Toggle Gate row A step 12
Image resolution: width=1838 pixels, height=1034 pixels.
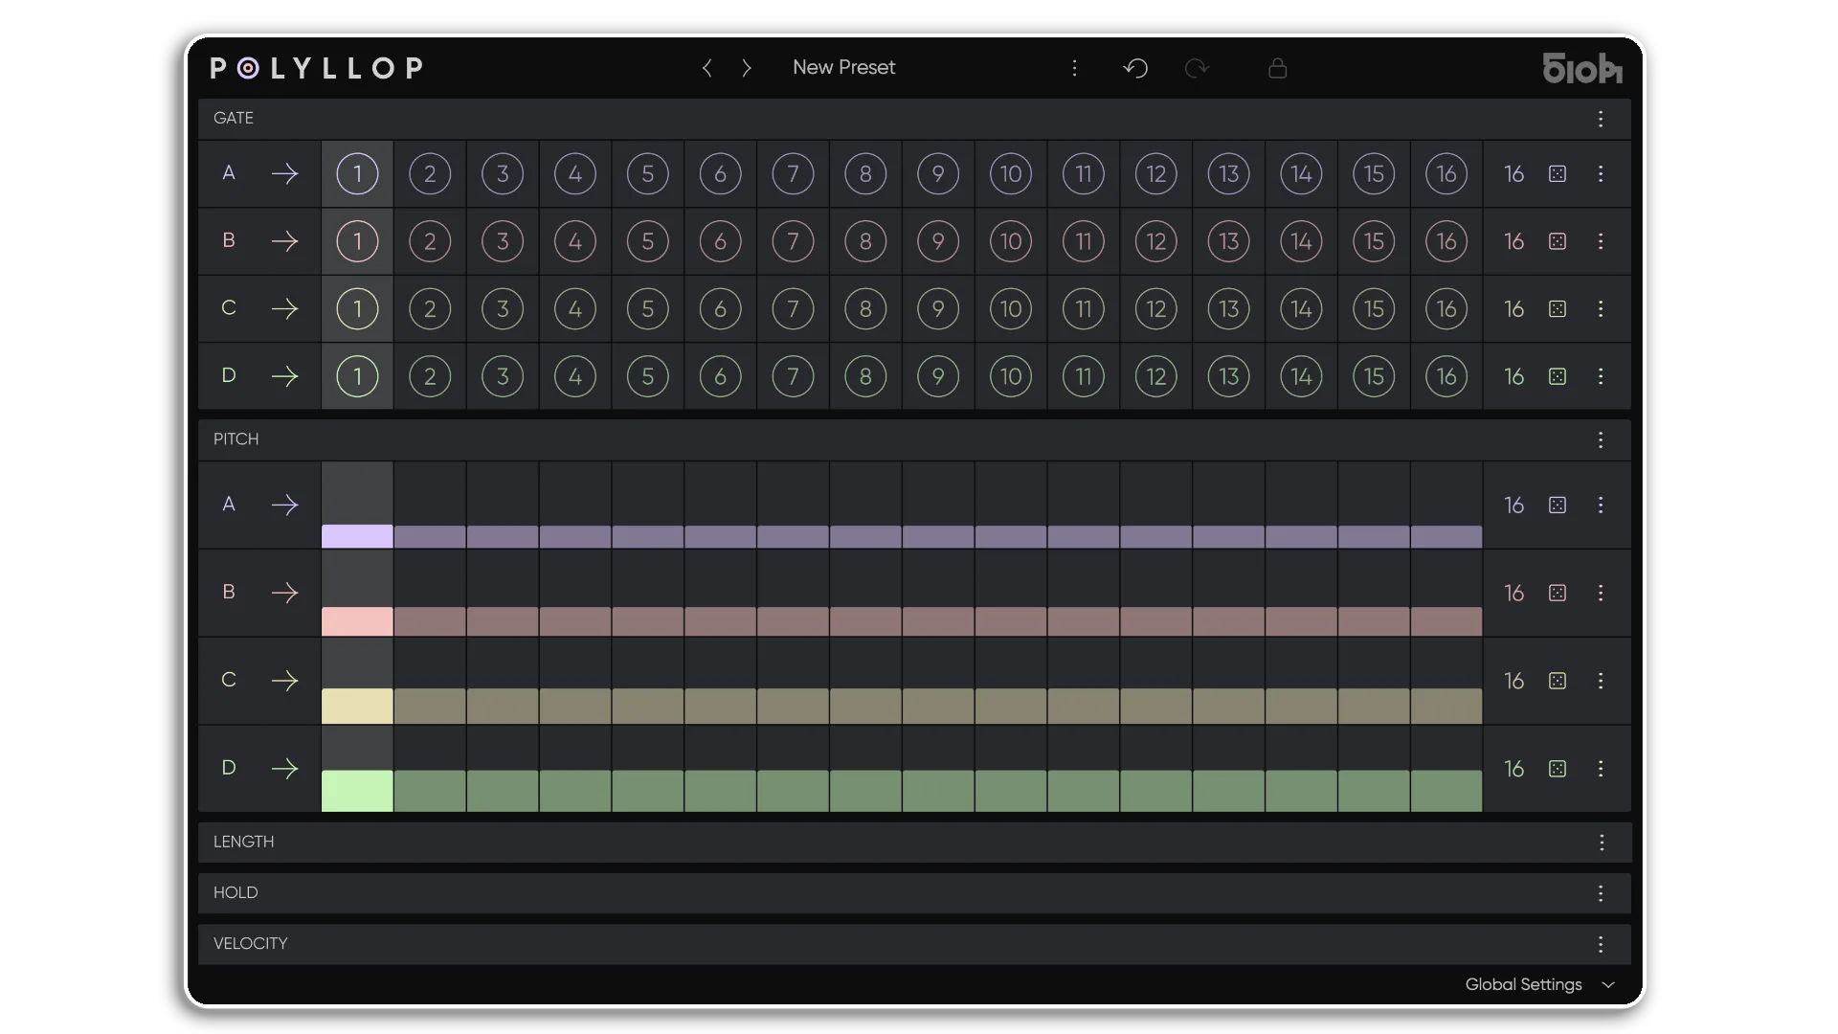1156,174
